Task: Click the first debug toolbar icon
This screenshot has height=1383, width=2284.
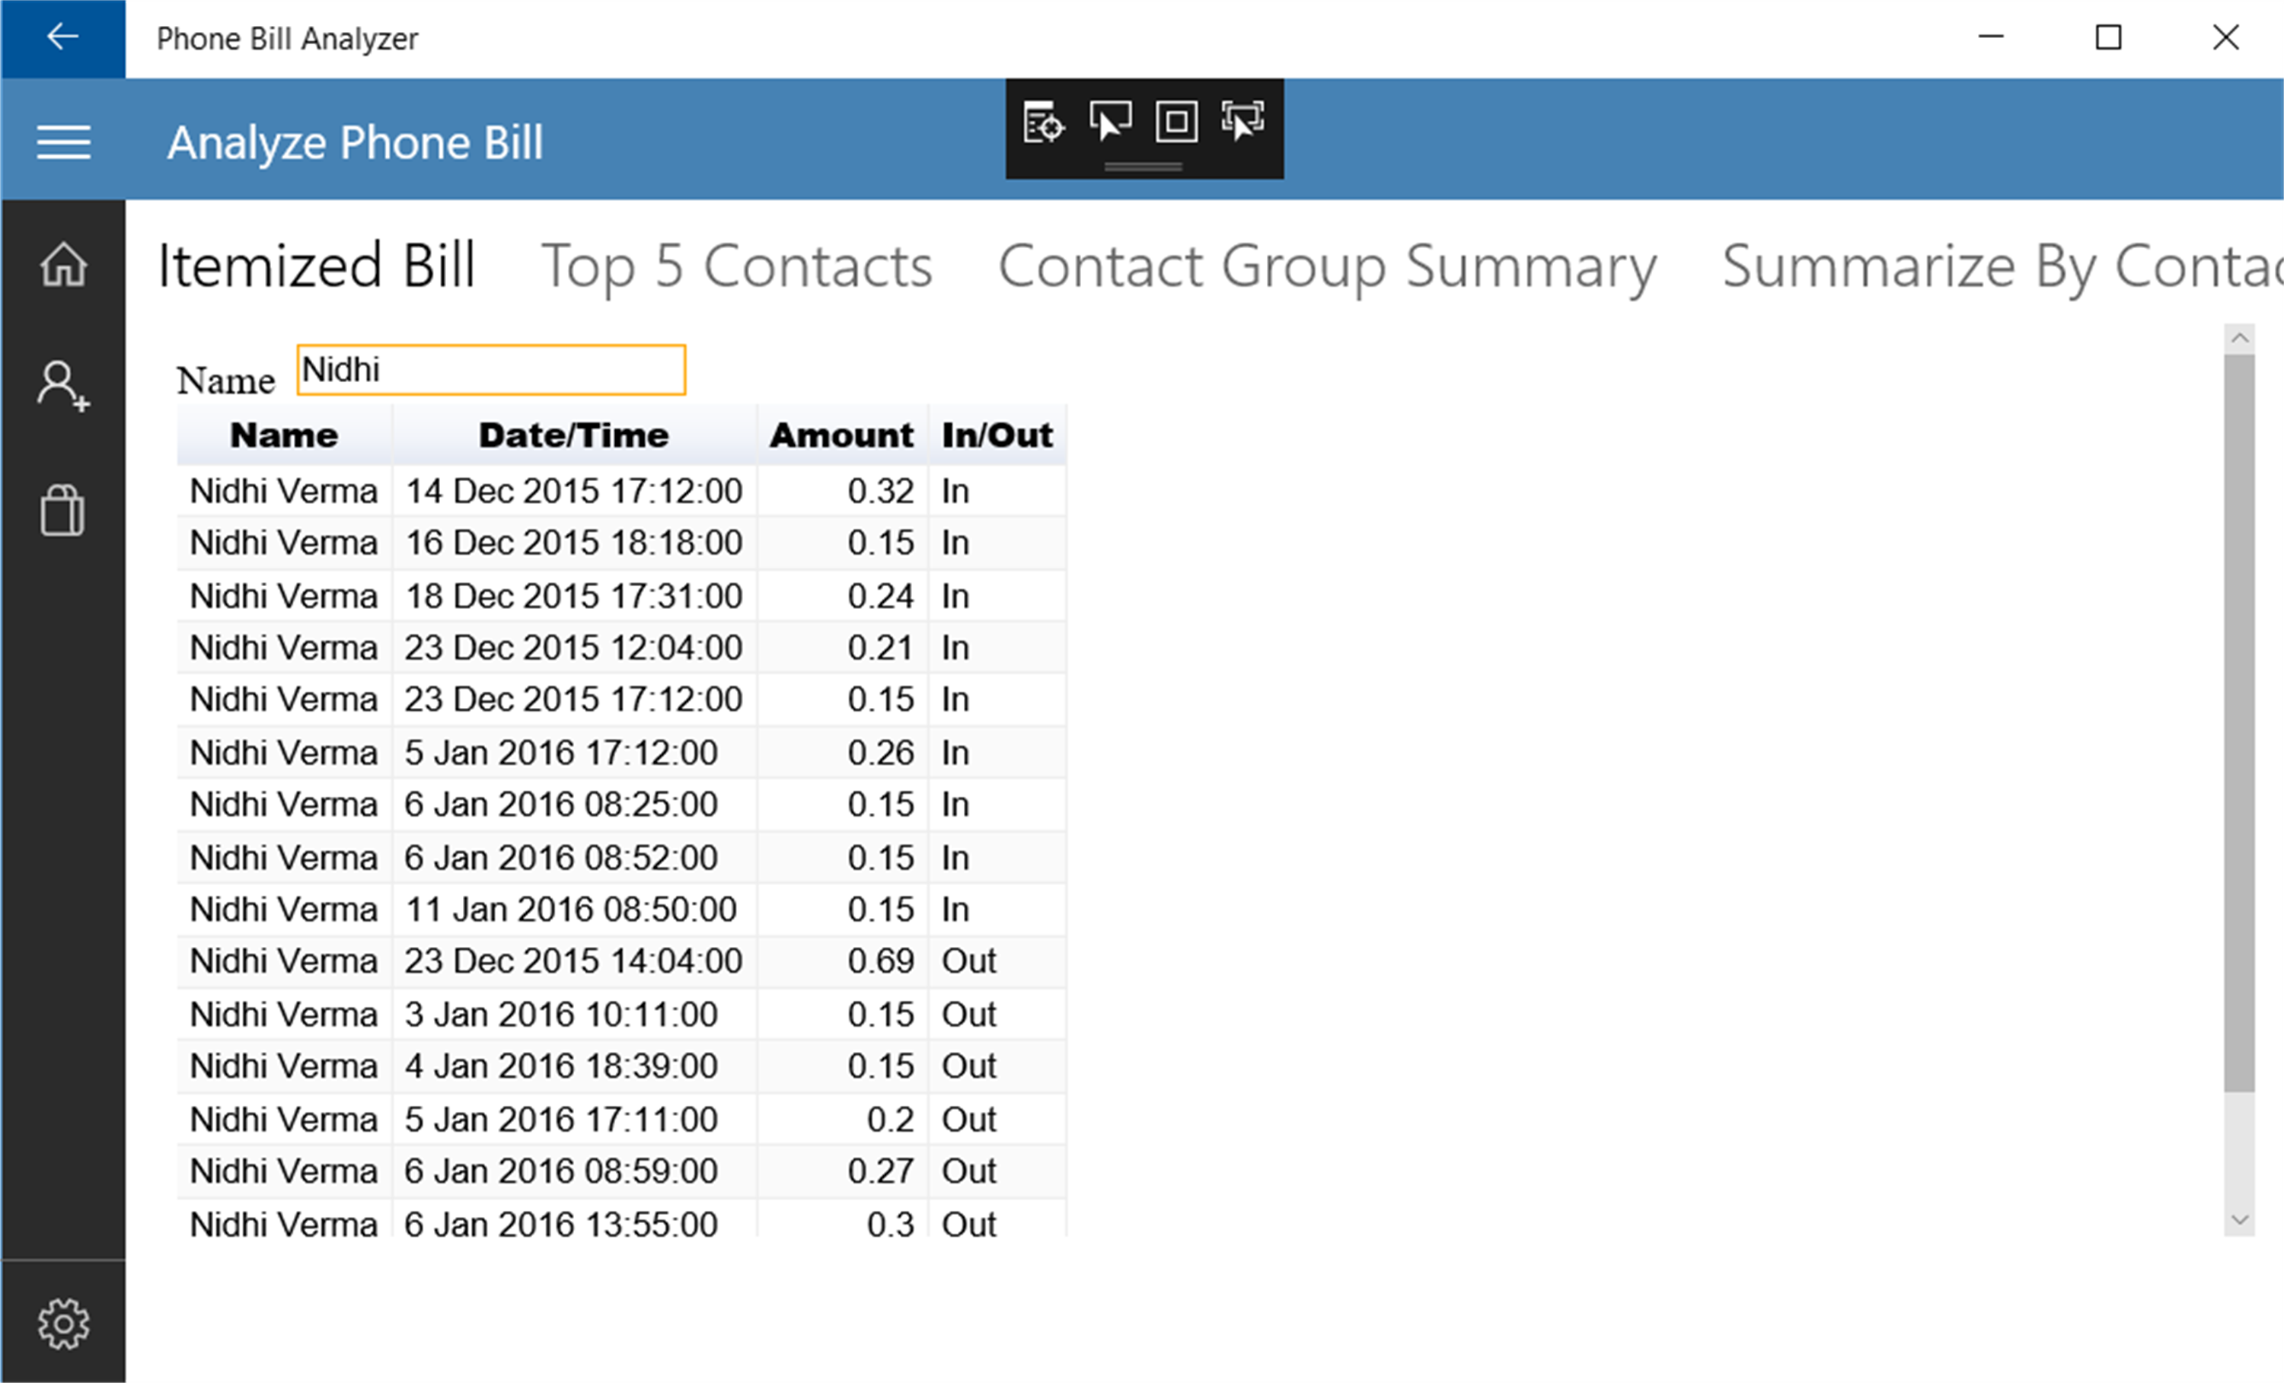Action: coord(1044,123)
